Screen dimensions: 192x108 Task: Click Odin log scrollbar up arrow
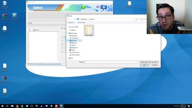pos(58,33)
